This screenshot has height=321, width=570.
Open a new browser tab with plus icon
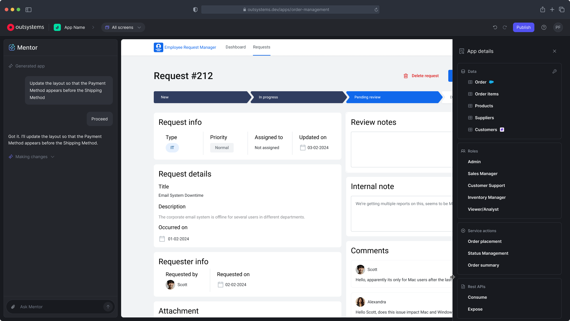pos(552,10)
